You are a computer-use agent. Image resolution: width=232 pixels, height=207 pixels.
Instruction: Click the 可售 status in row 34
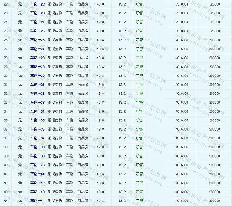139,111
